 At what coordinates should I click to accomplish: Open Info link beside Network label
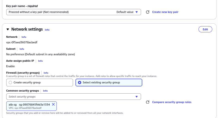click(x=24, y=37)
